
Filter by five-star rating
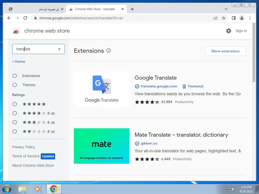tap(15, 104)
